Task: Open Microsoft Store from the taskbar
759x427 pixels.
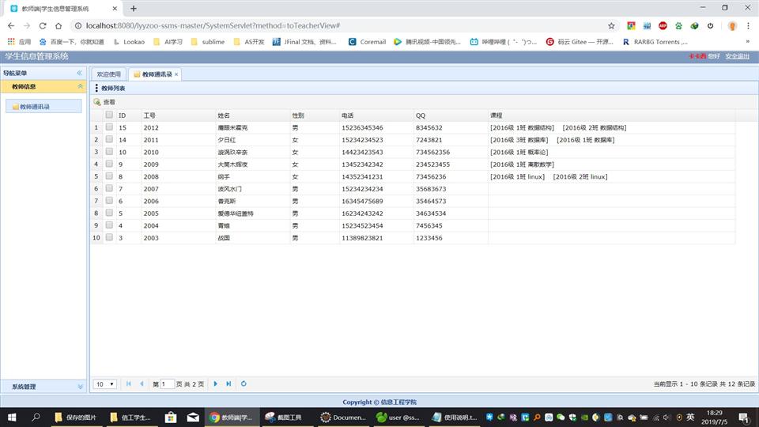Action: coord(170,417)
